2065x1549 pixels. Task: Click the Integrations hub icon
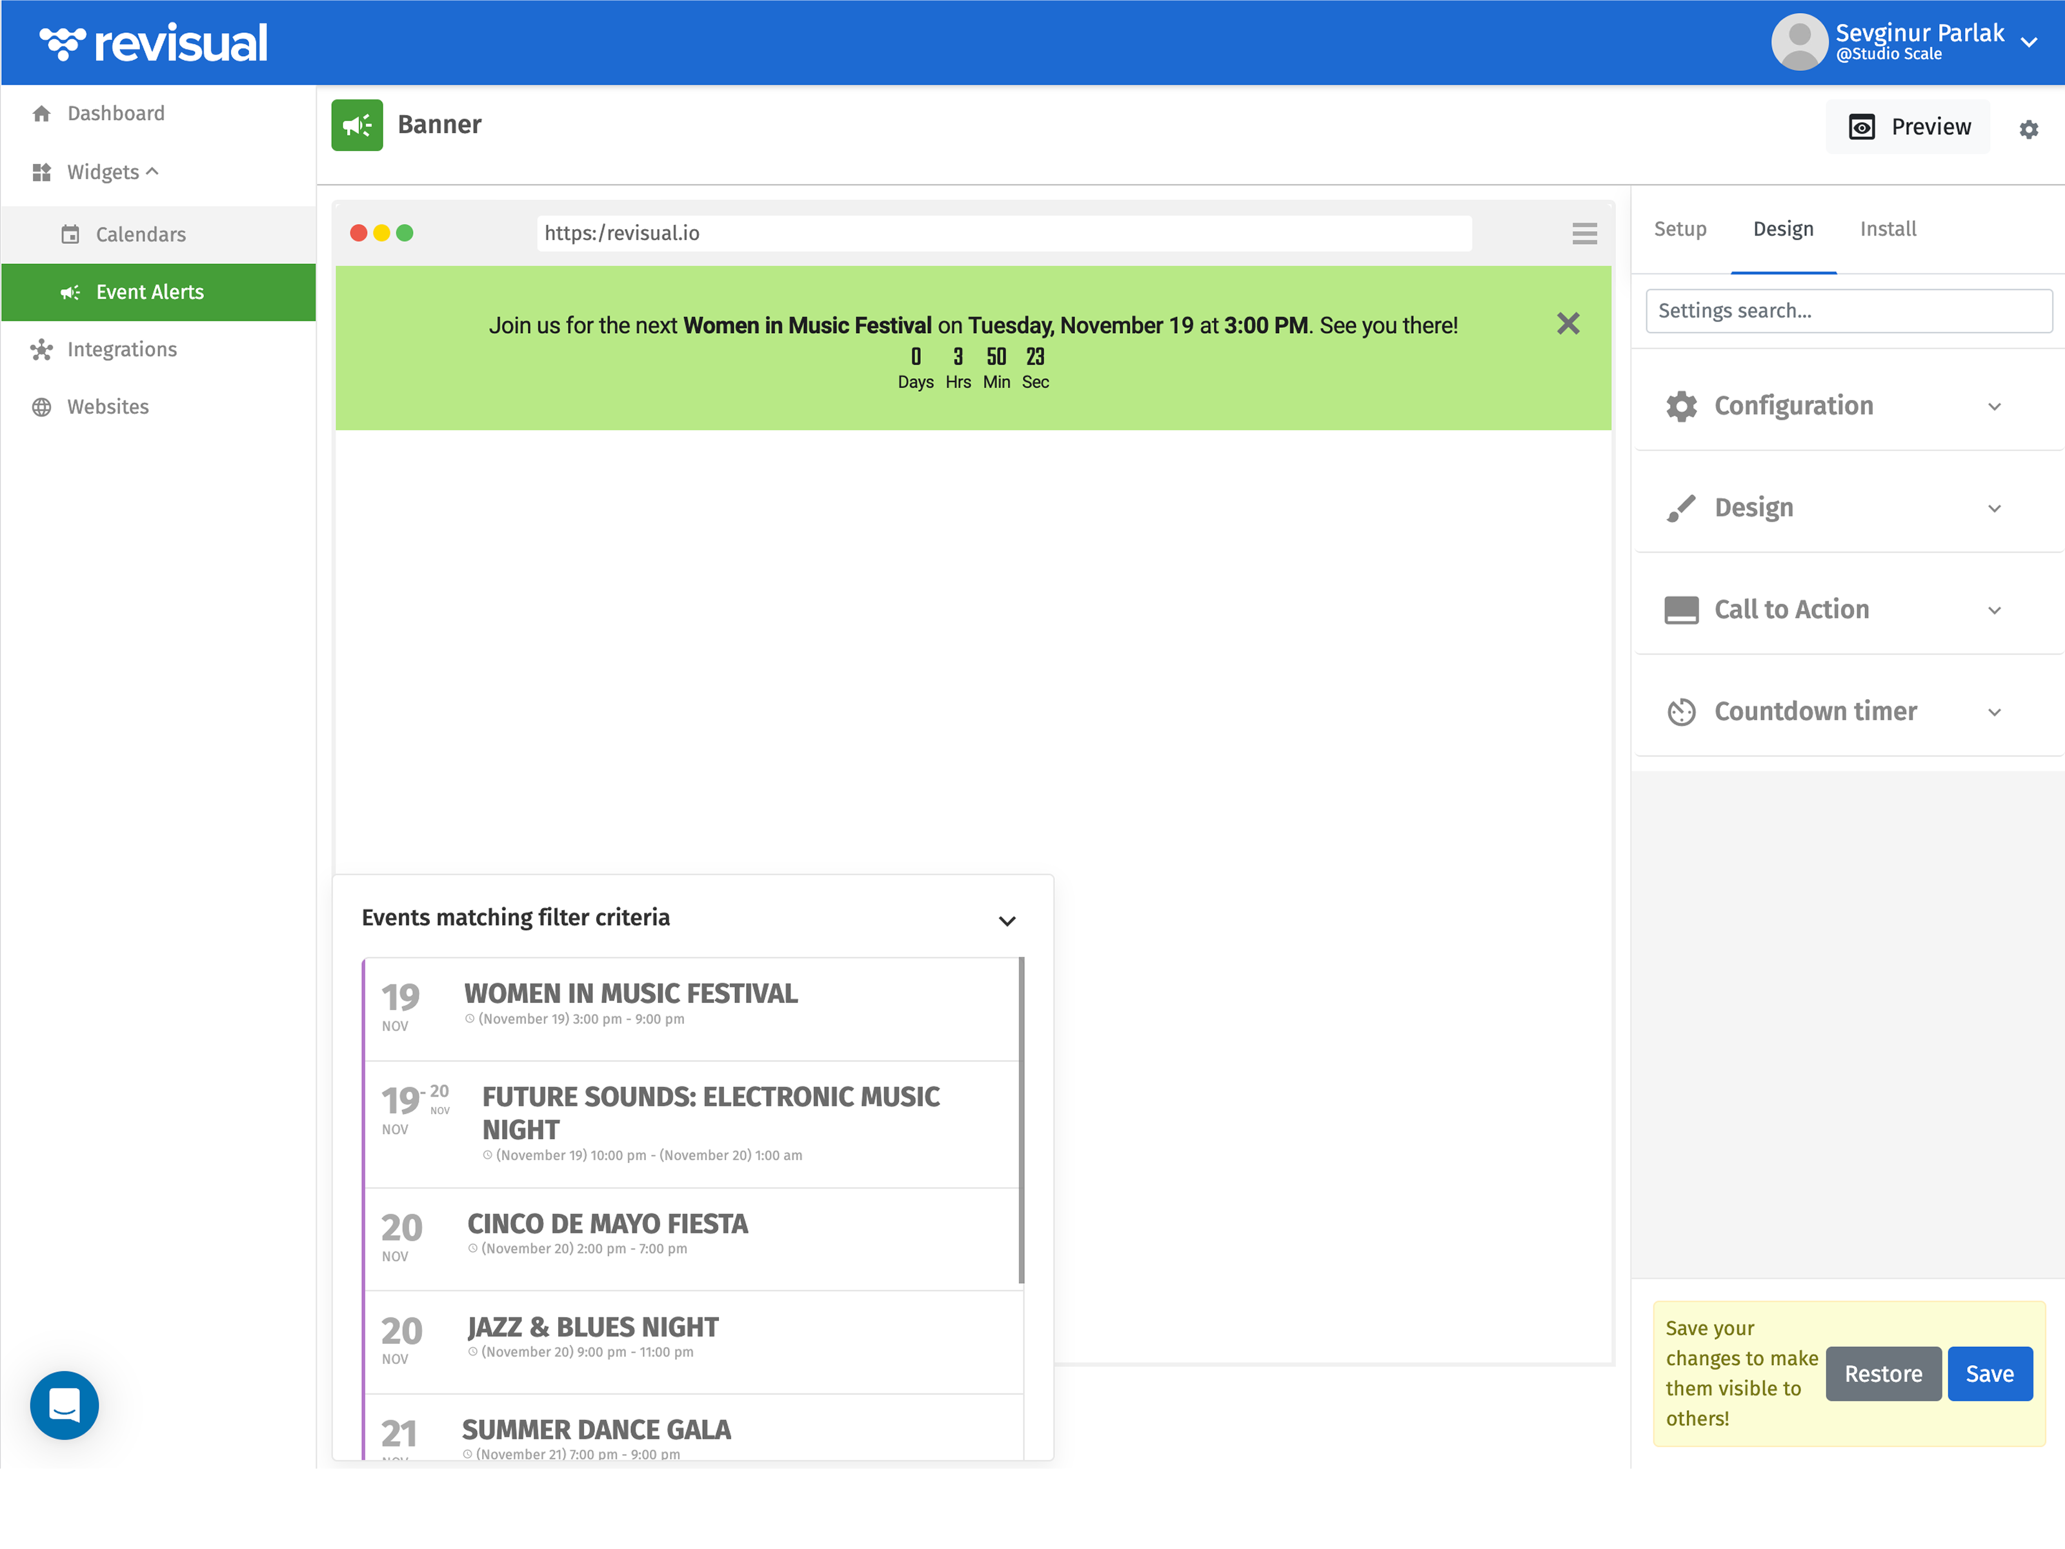[x=41, y=349]
